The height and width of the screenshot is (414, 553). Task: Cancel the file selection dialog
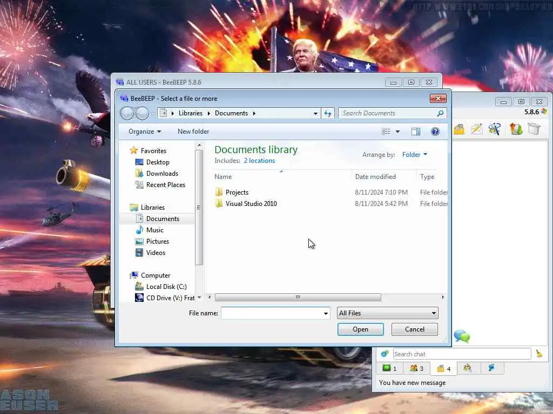(x=415, y=329)
